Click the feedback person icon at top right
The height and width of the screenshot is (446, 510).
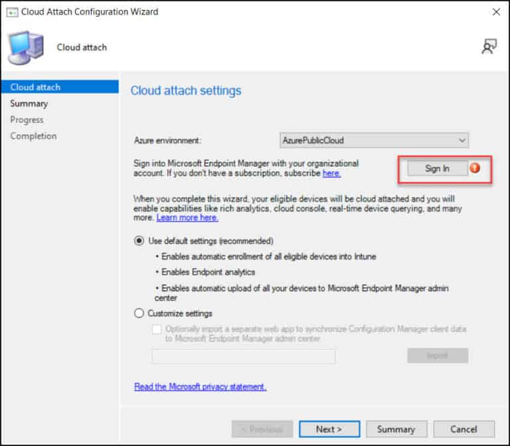pos(489,46)
